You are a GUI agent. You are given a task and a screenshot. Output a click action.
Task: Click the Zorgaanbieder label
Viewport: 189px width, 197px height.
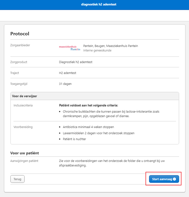(x=20, y=45)
